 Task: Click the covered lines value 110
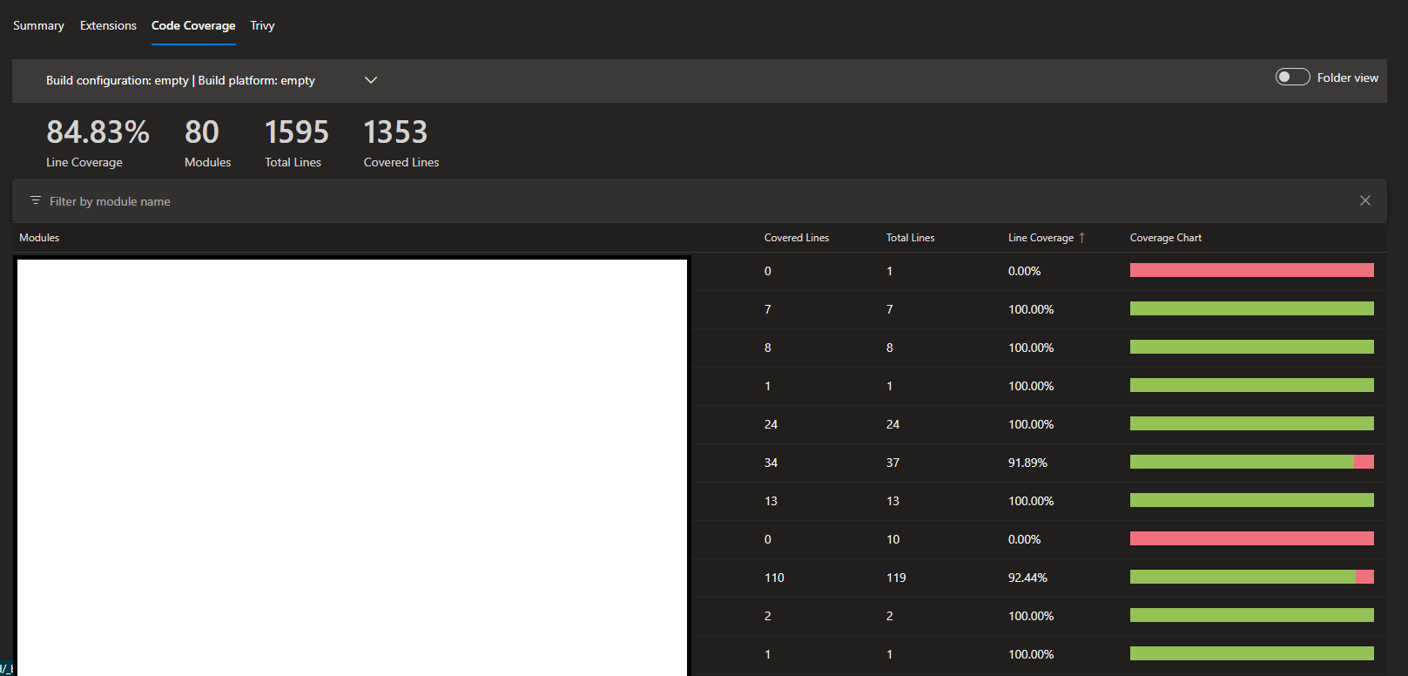[774, 578]
